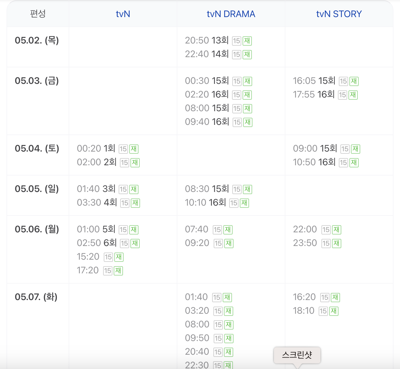This screenshot has height=369, width=400.
Task: Click the 스크린샷 tooltip button
Action: (297, 355)
